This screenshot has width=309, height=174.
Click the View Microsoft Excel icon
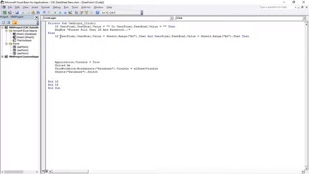[x=4, y=13]
